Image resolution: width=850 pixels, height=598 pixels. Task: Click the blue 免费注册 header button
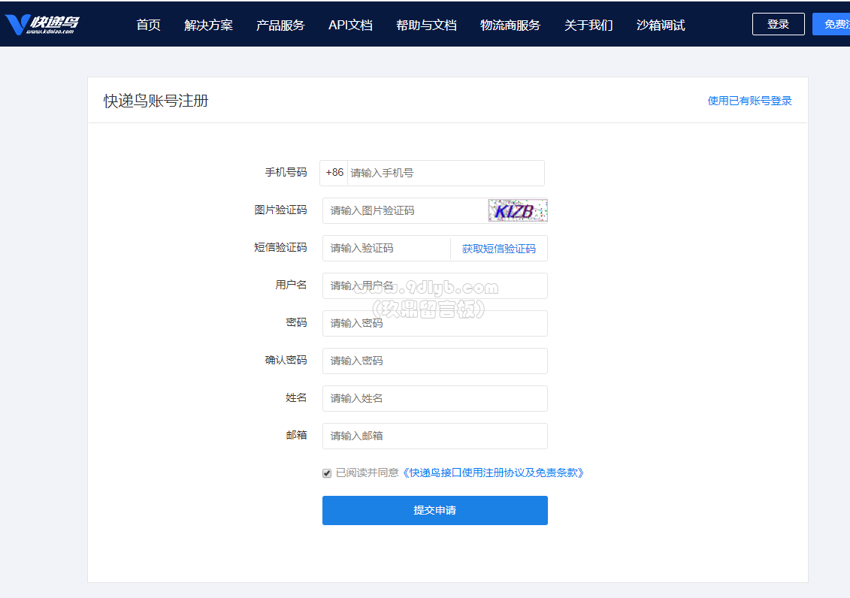(831, 24)
